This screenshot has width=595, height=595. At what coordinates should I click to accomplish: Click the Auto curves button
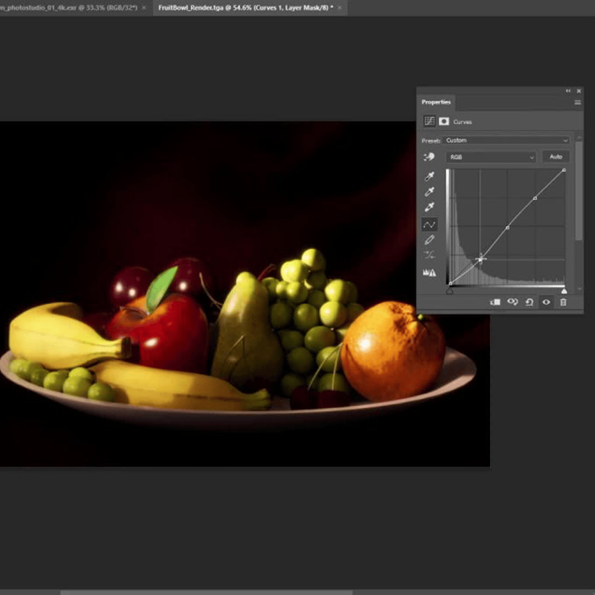[x=556, y=157]
